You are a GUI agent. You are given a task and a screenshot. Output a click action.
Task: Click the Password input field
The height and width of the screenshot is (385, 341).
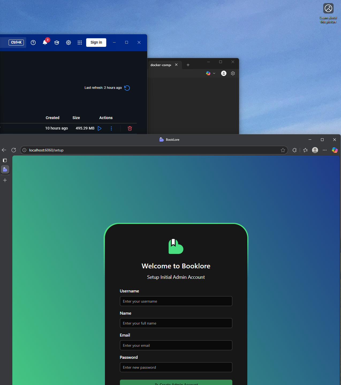[x=176, y=367]
